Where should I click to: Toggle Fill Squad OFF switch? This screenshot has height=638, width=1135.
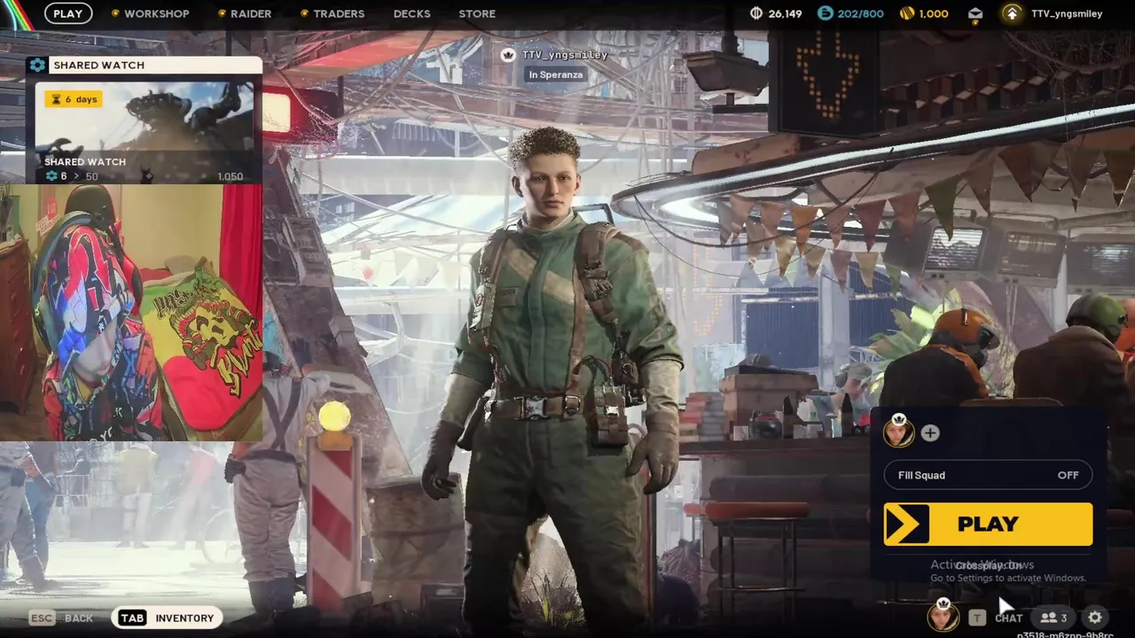click(x=988, y=475)
